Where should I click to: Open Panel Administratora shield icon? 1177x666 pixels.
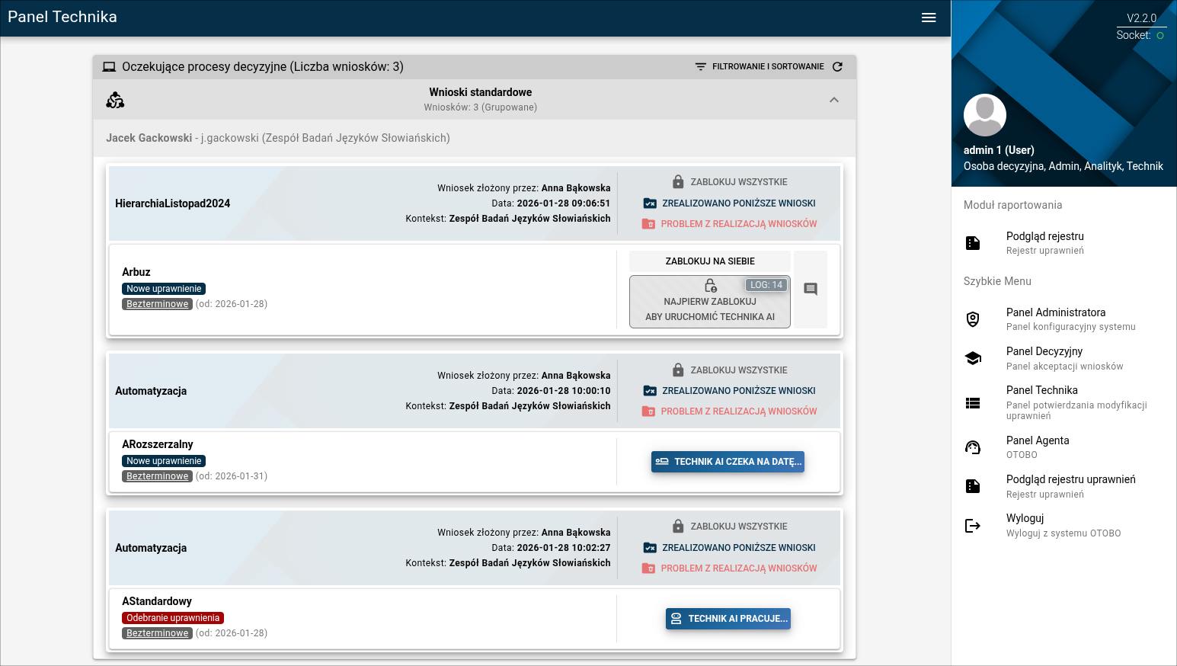coord(973,319)
